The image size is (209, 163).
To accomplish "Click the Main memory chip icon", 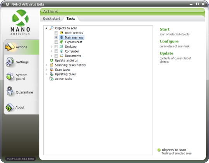I will [62, 37].
